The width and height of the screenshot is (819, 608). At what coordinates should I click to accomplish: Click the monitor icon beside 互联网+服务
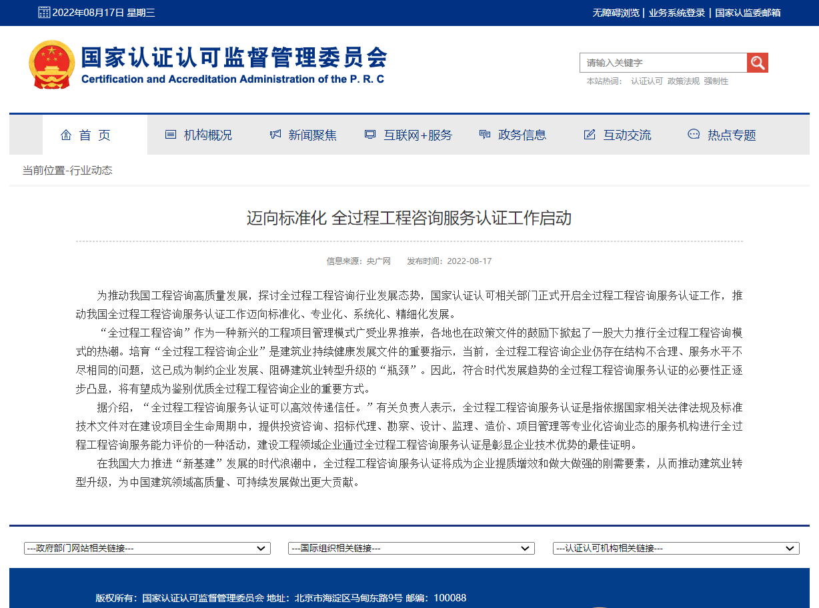(x=370, y=135)
